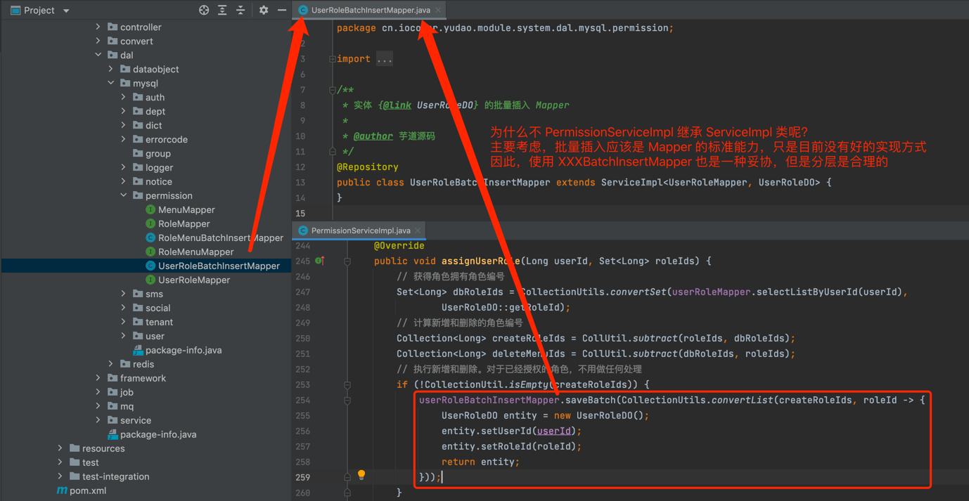Switch to PermissionServiceImpl.java tab
The width and height of the screenshot is (969, 501).
pos(360,230)
